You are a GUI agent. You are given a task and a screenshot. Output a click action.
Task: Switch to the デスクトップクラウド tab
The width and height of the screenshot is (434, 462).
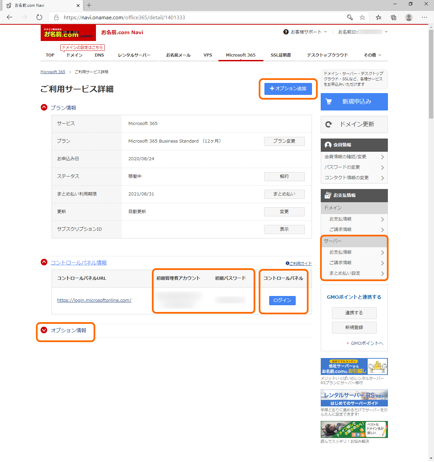tap(328, 55)
